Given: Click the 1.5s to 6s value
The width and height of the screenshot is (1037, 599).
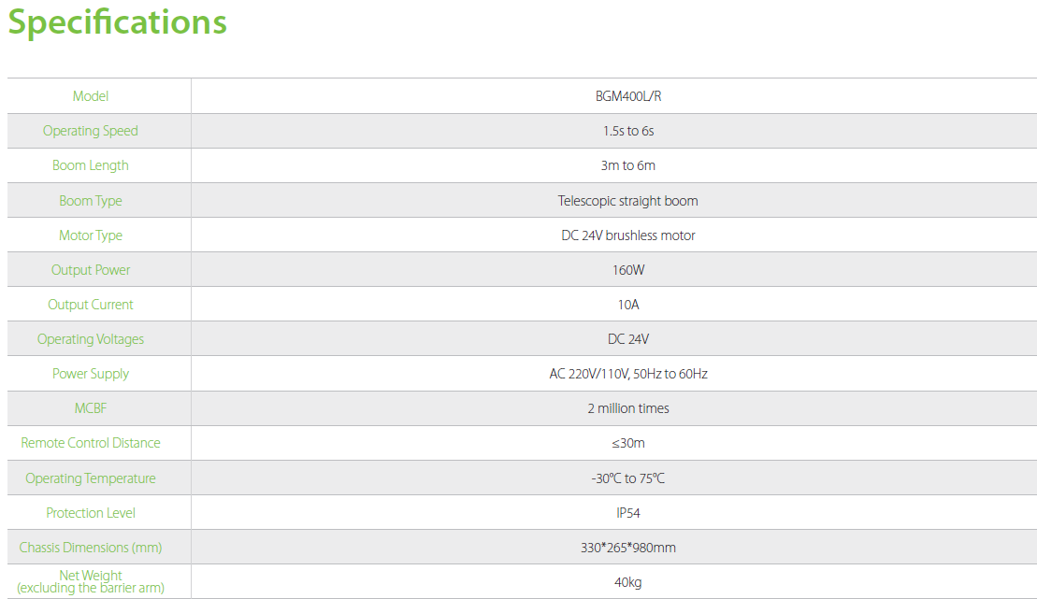Looking at the screenshot, I should 627,131.
